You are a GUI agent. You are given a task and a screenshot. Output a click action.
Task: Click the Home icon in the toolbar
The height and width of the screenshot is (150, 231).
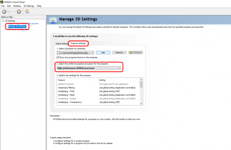(x=27, y=12)
